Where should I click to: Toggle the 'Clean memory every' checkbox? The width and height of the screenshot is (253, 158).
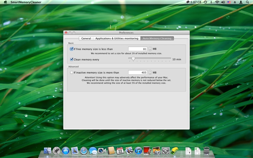(x=72, y=59)
